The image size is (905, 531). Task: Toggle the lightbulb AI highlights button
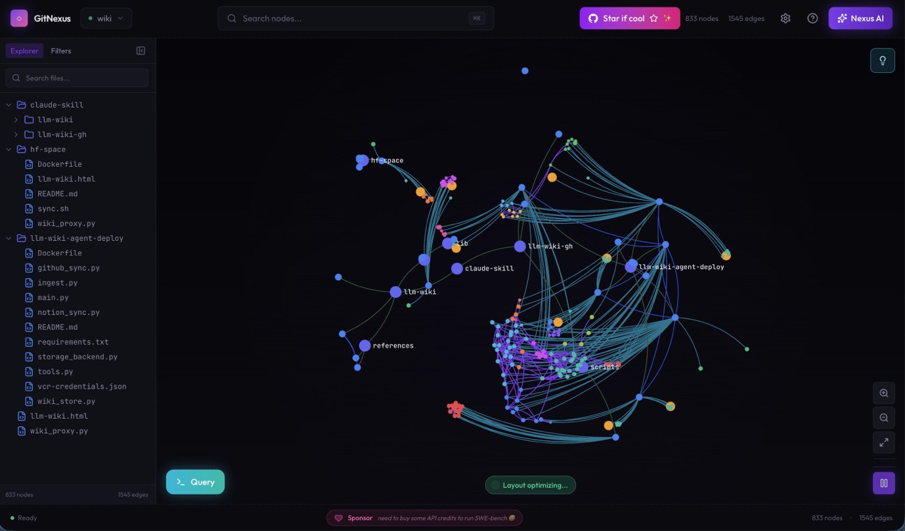tap(883, 60)
